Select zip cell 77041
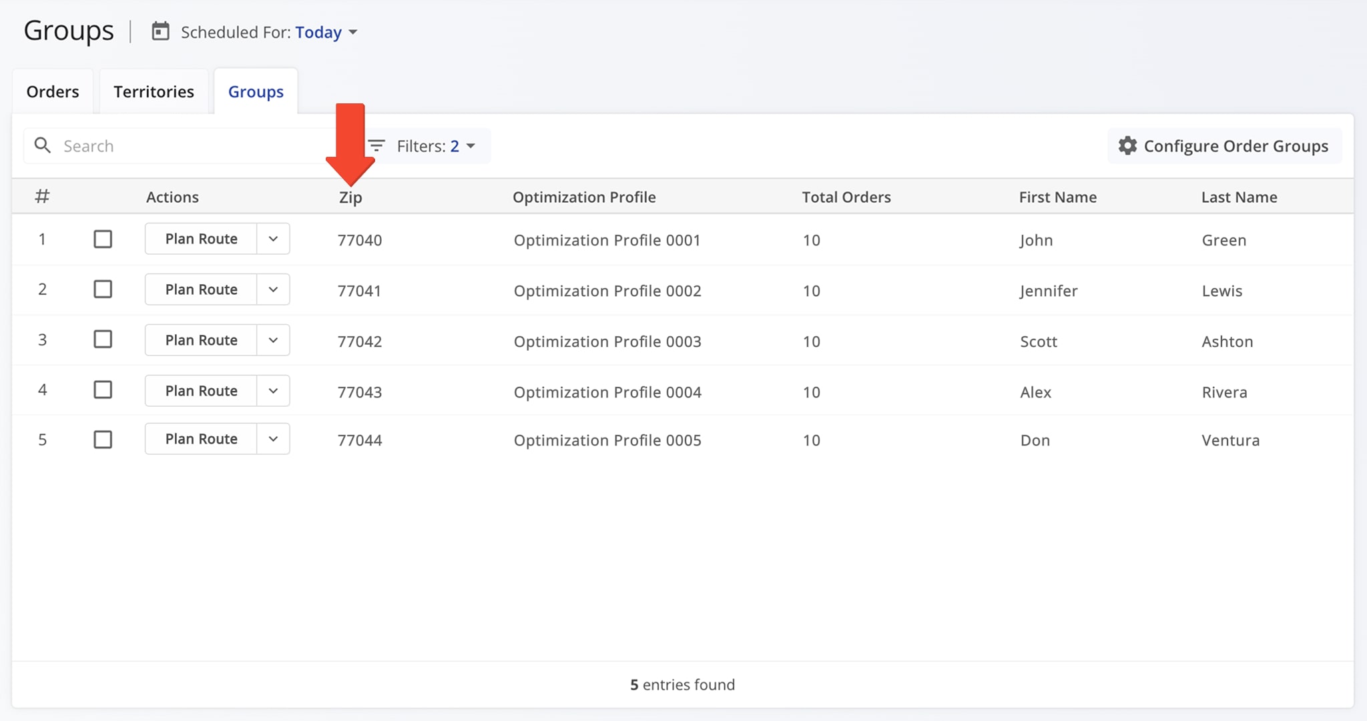1367x721 pixels. [359, 291]
